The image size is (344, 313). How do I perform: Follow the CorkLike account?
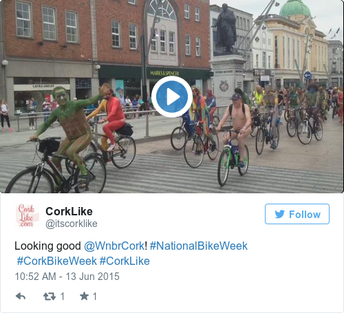pyautogui.click(x=297, y=214)
